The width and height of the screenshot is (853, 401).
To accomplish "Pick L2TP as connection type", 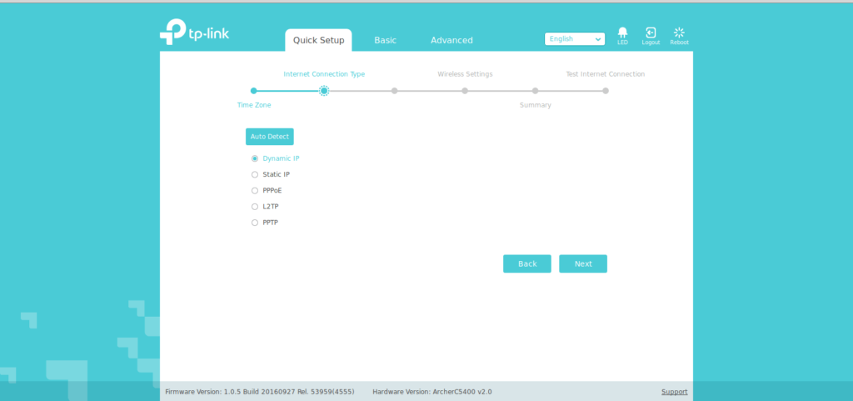I will tap(255, 206).
